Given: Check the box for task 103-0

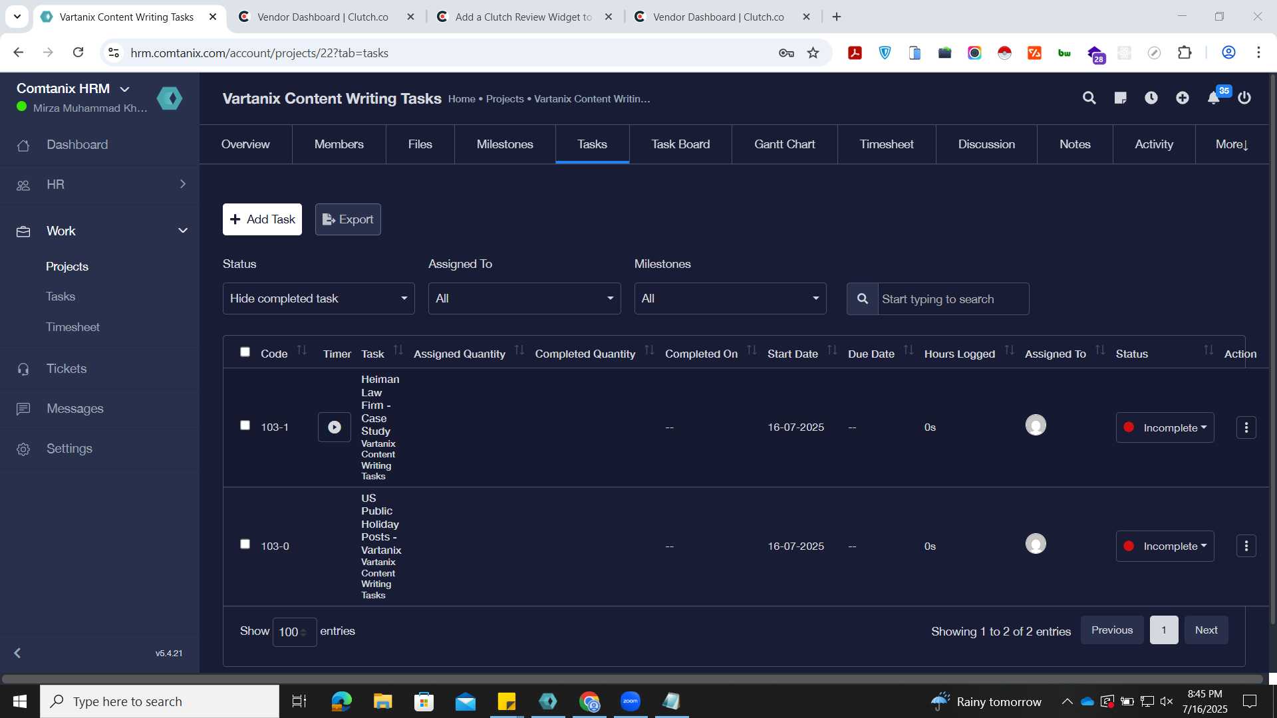Looking at the screenshot, I should [x=245, y=544].
